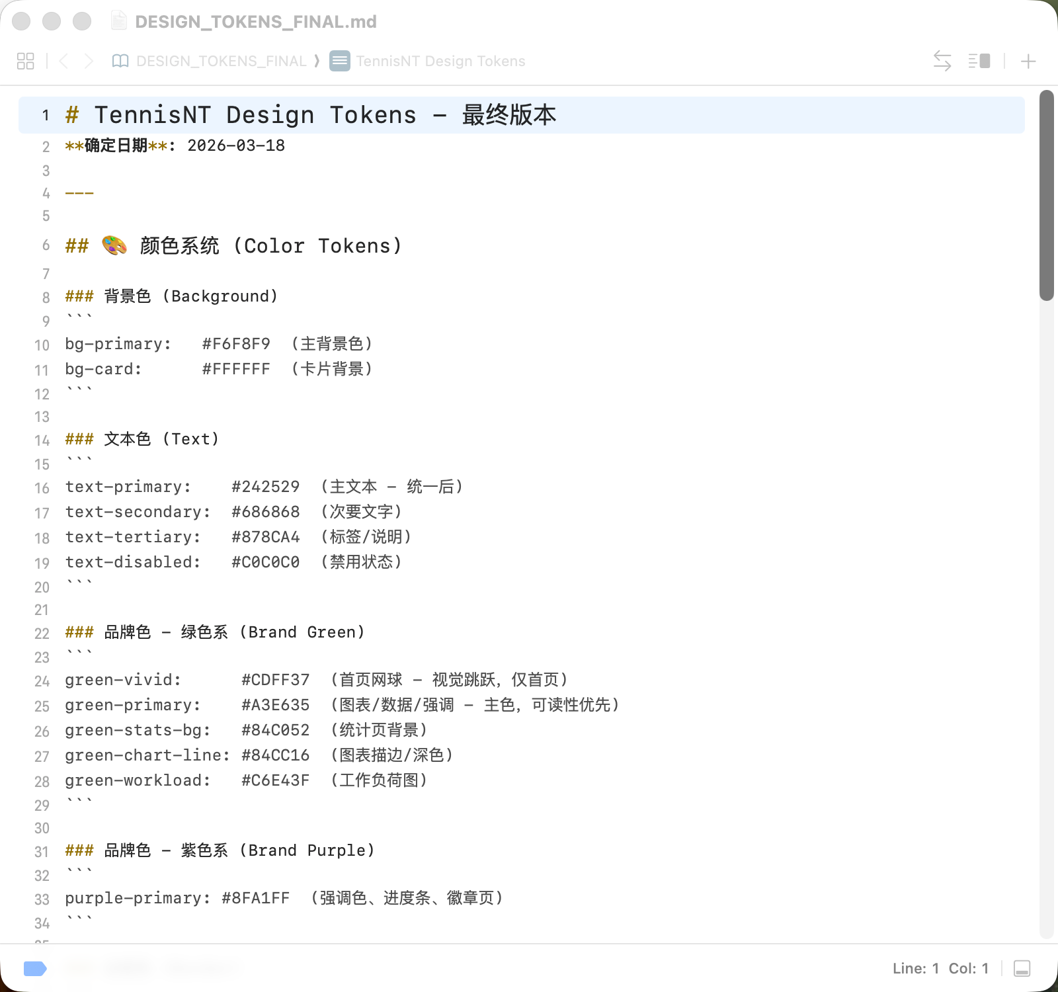Screen dimensions: 1058x992
Task: Click the 'bg-card:' token name
Action: [x=103, y=369]
